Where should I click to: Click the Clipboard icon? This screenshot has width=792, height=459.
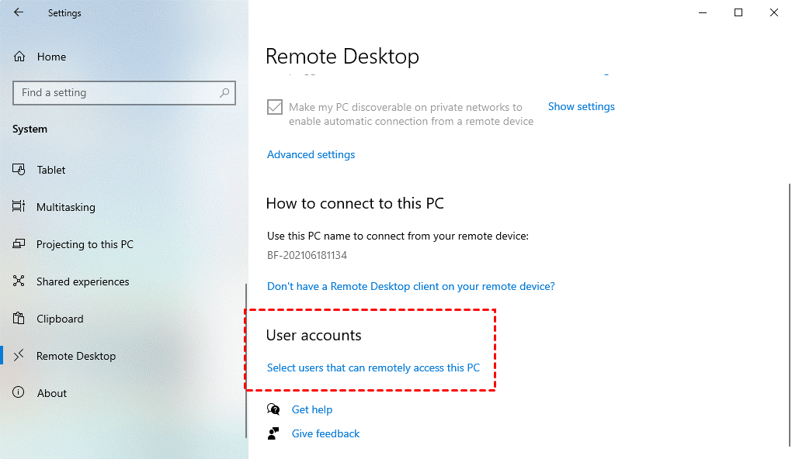pyautogui.click(x=20, y=319)
